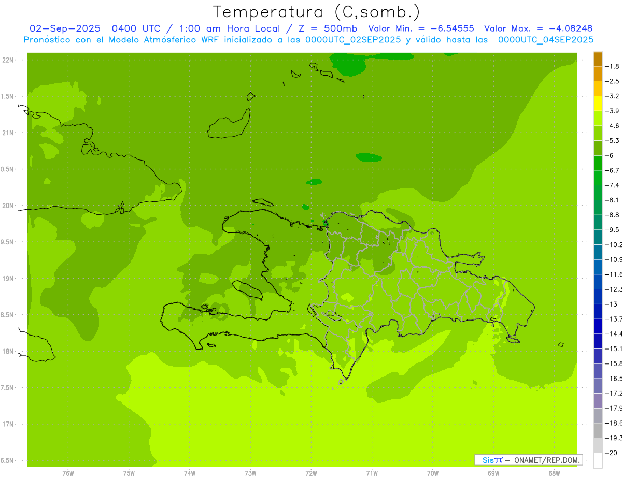Click the '76W' longitude label

68,473
